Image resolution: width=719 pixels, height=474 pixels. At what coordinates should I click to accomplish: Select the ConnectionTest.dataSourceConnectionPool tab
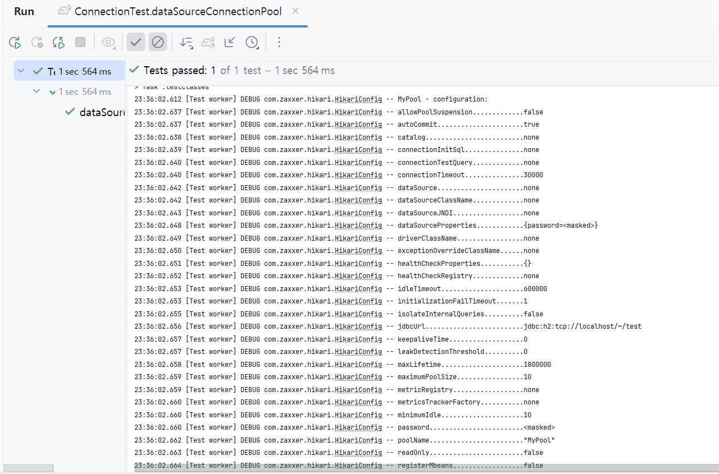(x=178, y=11)
